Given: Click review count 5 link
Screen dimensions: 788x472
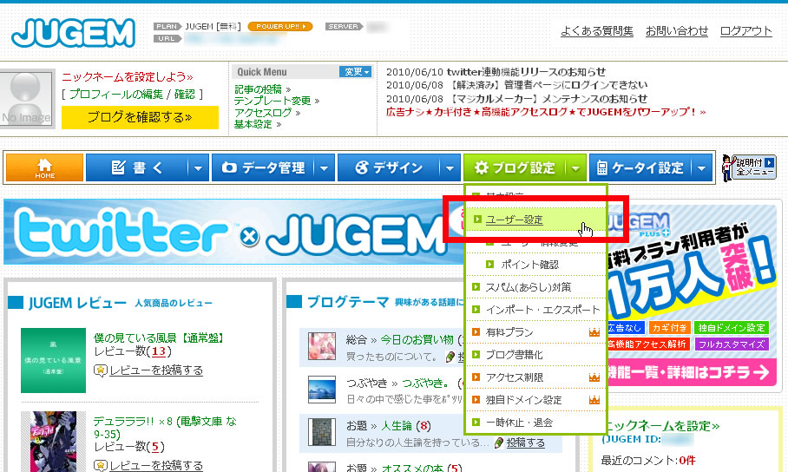Looking at the screenshot, I should [x=154, y=446].
